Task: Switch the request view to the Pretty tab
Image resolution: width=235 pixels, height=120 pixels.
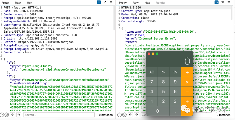Action: tap(5, 3)
